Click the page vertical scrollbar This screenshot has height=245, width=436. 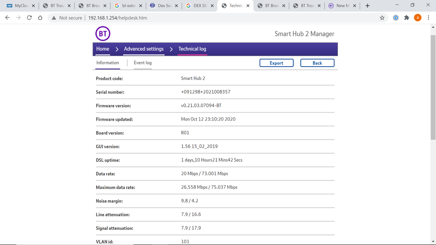433,87
